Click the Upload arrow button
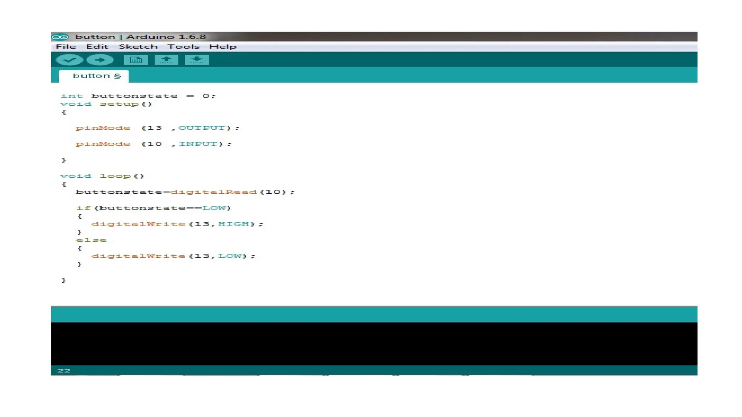Viewport: 742px width, 417px height. [100, 60]
